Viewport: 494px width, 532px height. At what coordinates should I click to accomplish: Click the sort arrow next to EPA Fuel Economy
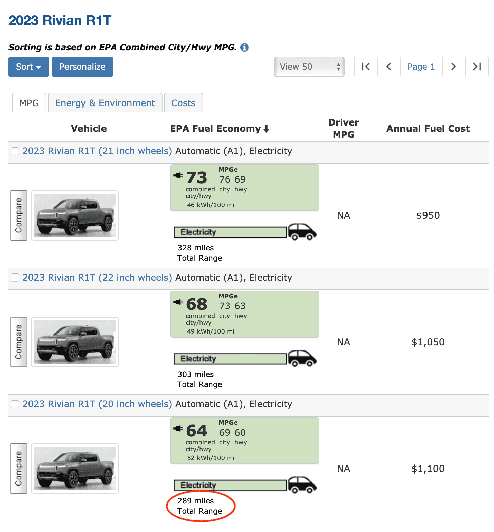[x=266, y=129]
